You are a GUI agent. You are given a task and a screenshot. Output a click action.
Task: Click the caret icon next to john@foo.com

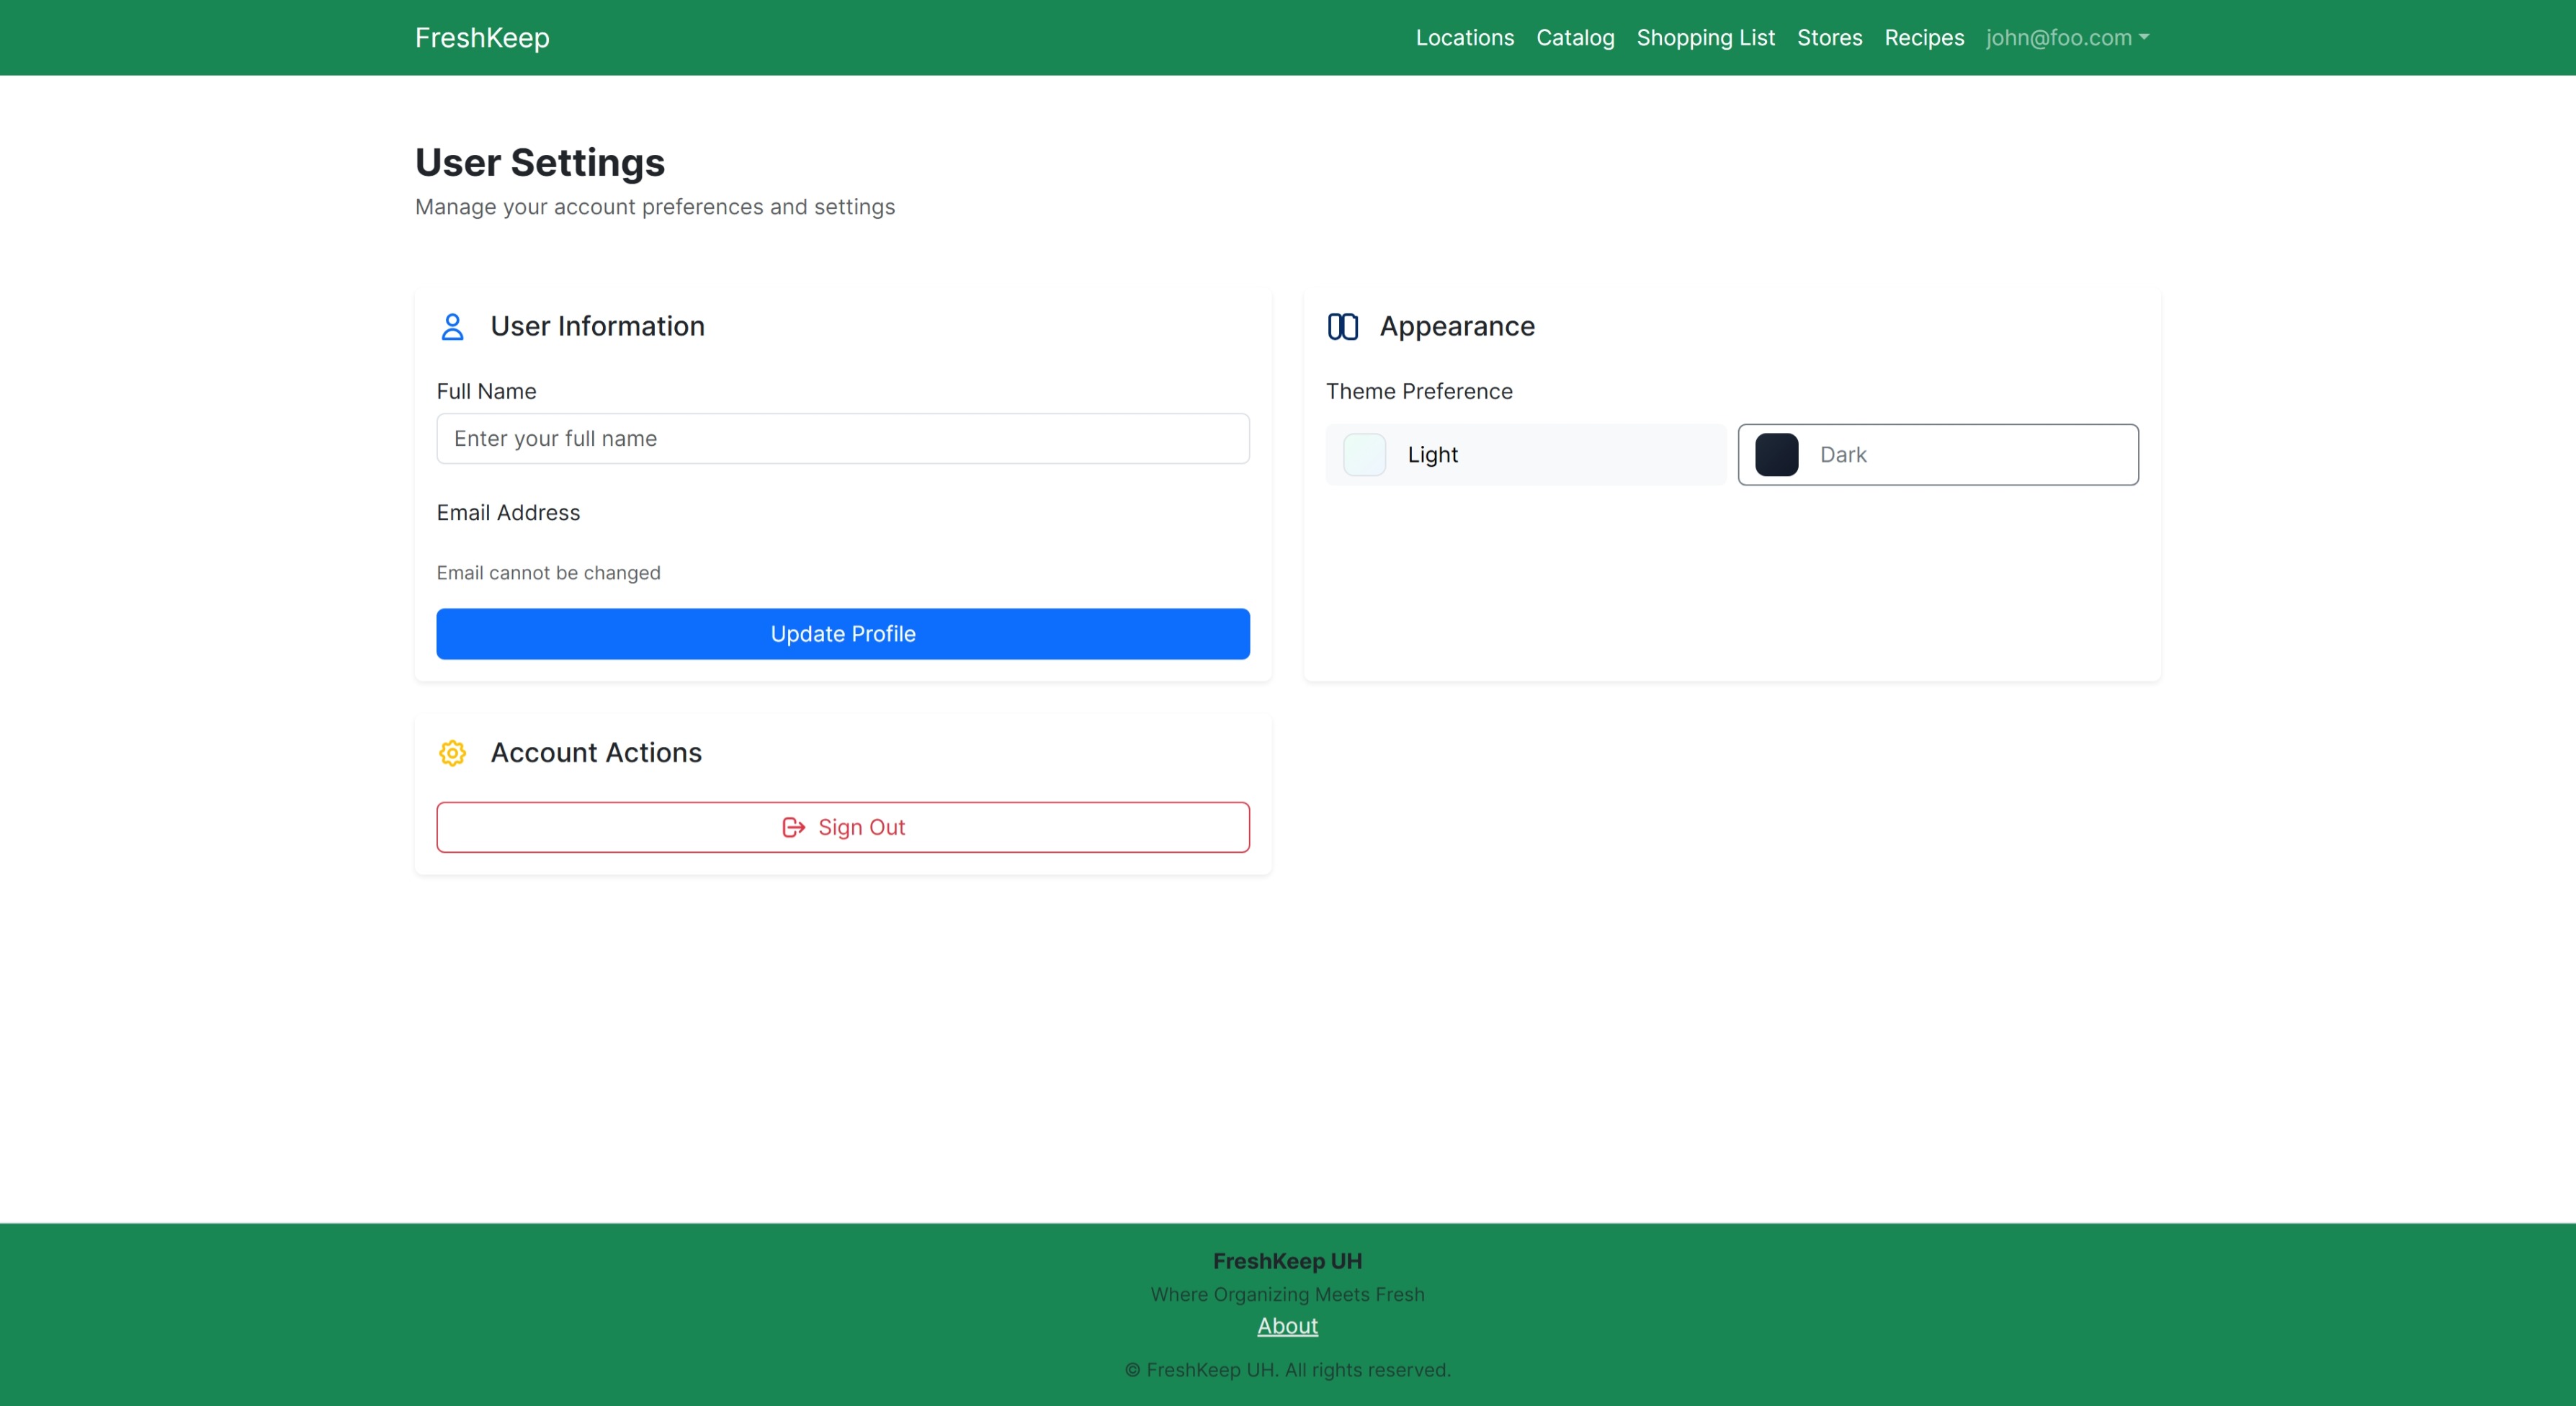pyautogui.click(x=2144, y=38)
